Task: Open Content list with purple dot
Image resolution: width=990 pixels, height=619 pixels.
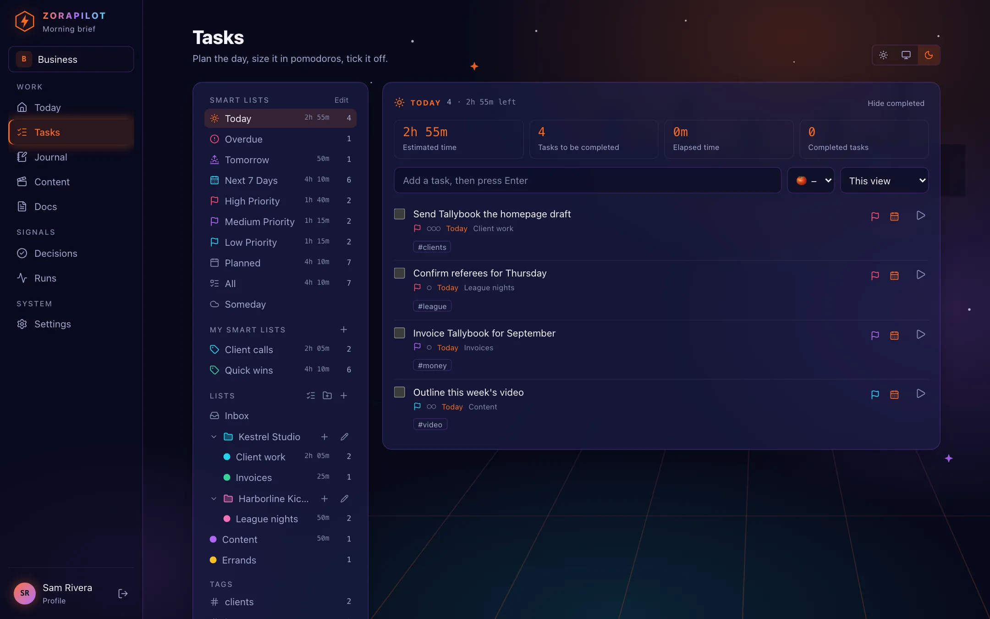Action: click(280, 539)
